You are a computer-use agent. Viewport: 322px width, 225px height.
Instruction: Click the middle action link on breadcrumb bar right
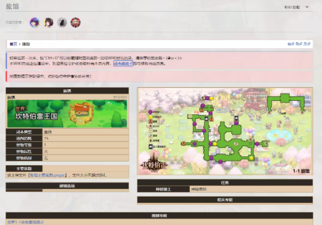point(298,44)
